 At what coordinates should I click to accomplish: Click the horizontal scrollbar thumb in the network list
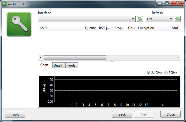tap(75, 57)
